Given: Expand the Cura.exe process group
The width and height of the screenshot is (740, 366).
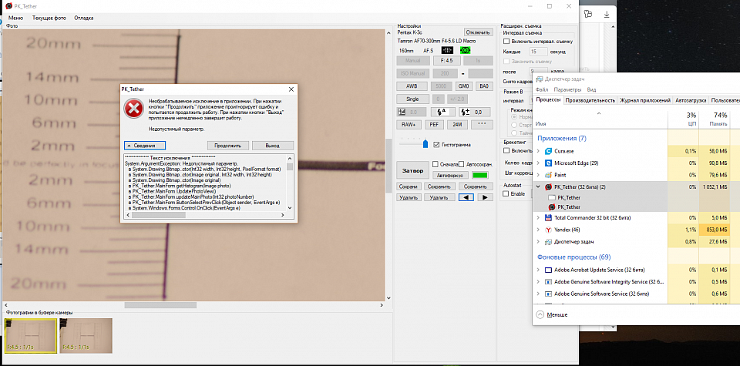Looking at the screenshot, I should (539, 151).
